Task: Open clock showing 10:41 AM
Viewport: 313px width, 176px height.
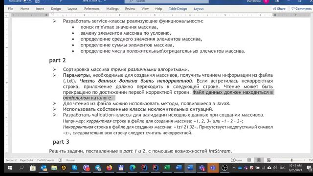Action: [x=295, y=168]
